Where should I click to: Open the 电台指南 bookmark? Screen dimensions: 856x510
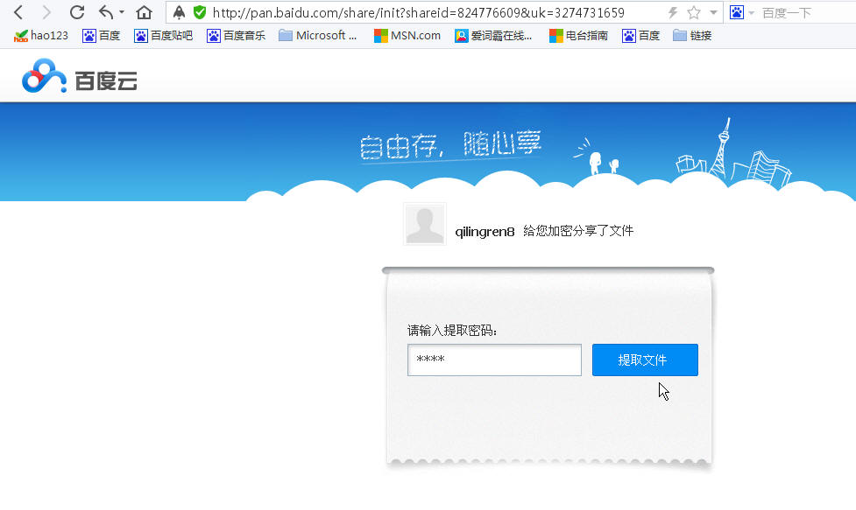pyautogui.click(x=578, y=36)
